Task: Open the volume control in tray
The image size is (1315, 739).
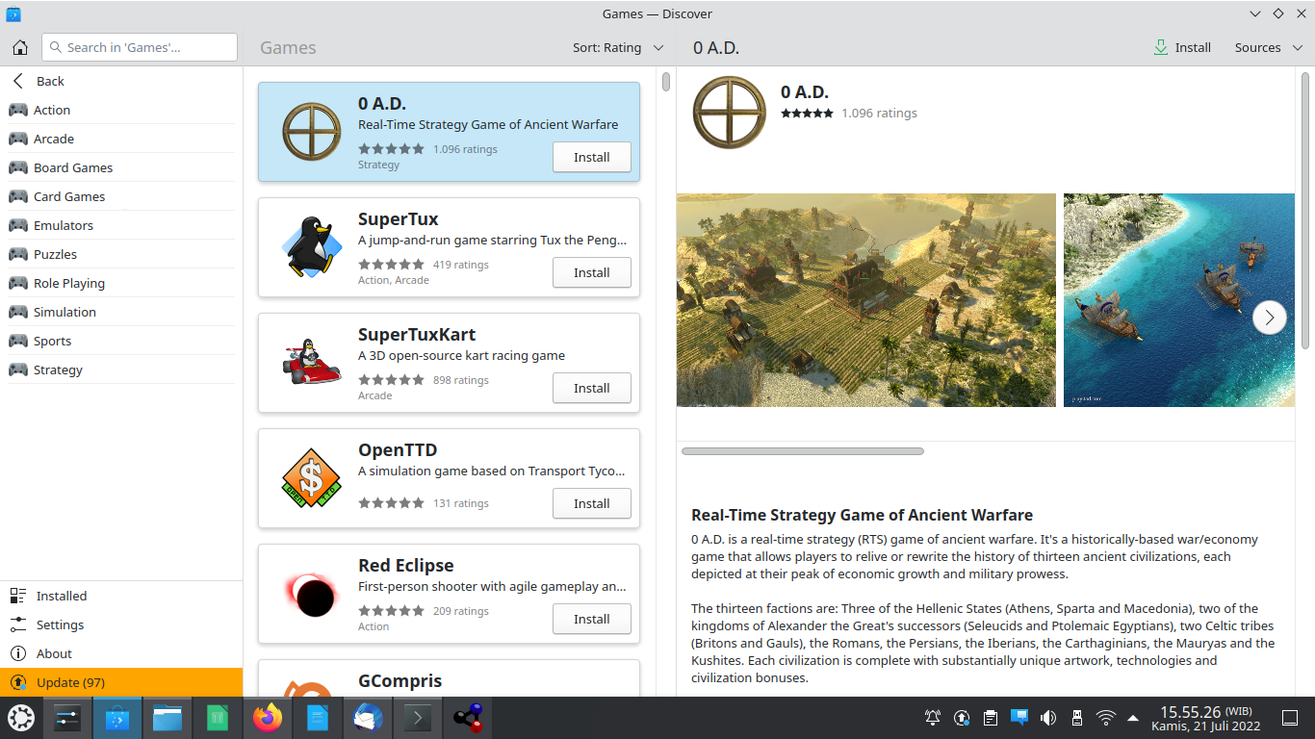Action: [1048, 718]
